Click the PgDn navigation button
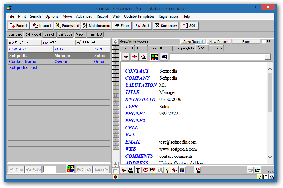 (x=84, y=169)
